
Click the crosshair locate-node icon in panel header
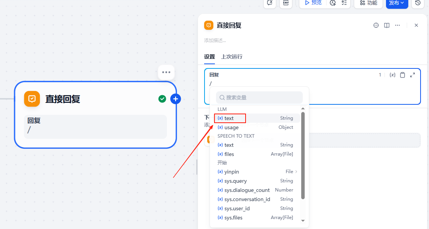click(376, 25)
